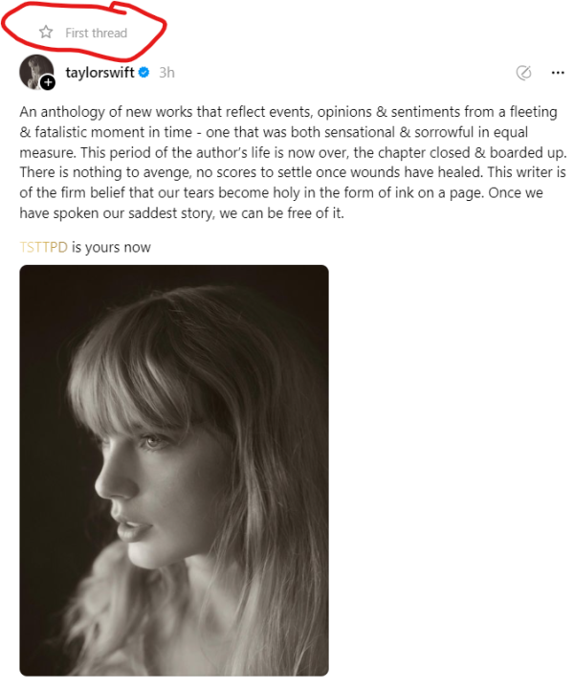Screen dimensions: 574x689
Task: Click the star icon beside First thread
Action: coord(45,33)
